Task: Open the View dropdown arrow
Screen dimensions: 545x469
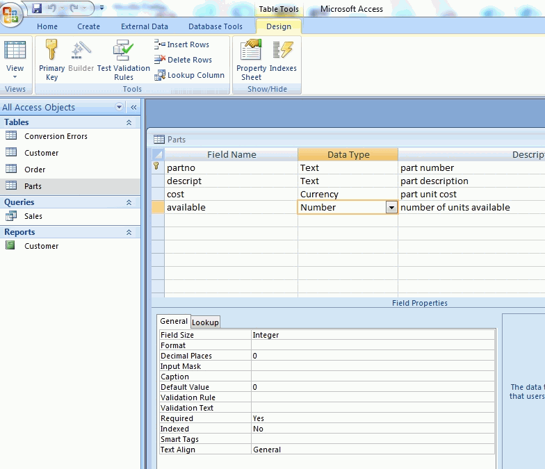Action: [x=15, y=76]
